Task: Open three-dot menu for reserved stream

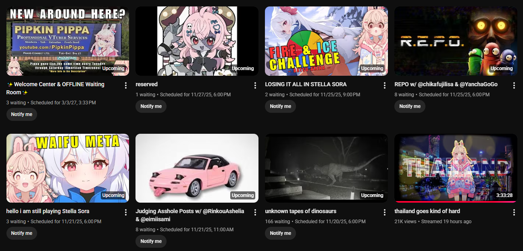Action: point(255,85)
